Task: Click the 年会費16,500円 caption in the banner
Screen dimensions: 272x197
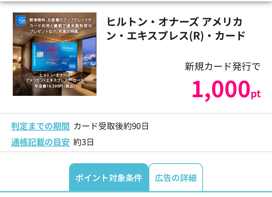Action: coord(55,86)
